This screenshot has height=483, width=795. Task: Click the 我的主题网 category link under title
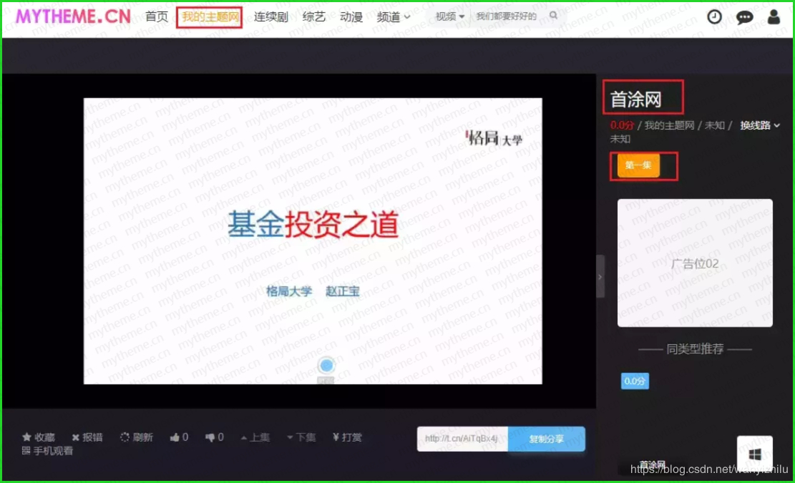click(x=669, y=125)
